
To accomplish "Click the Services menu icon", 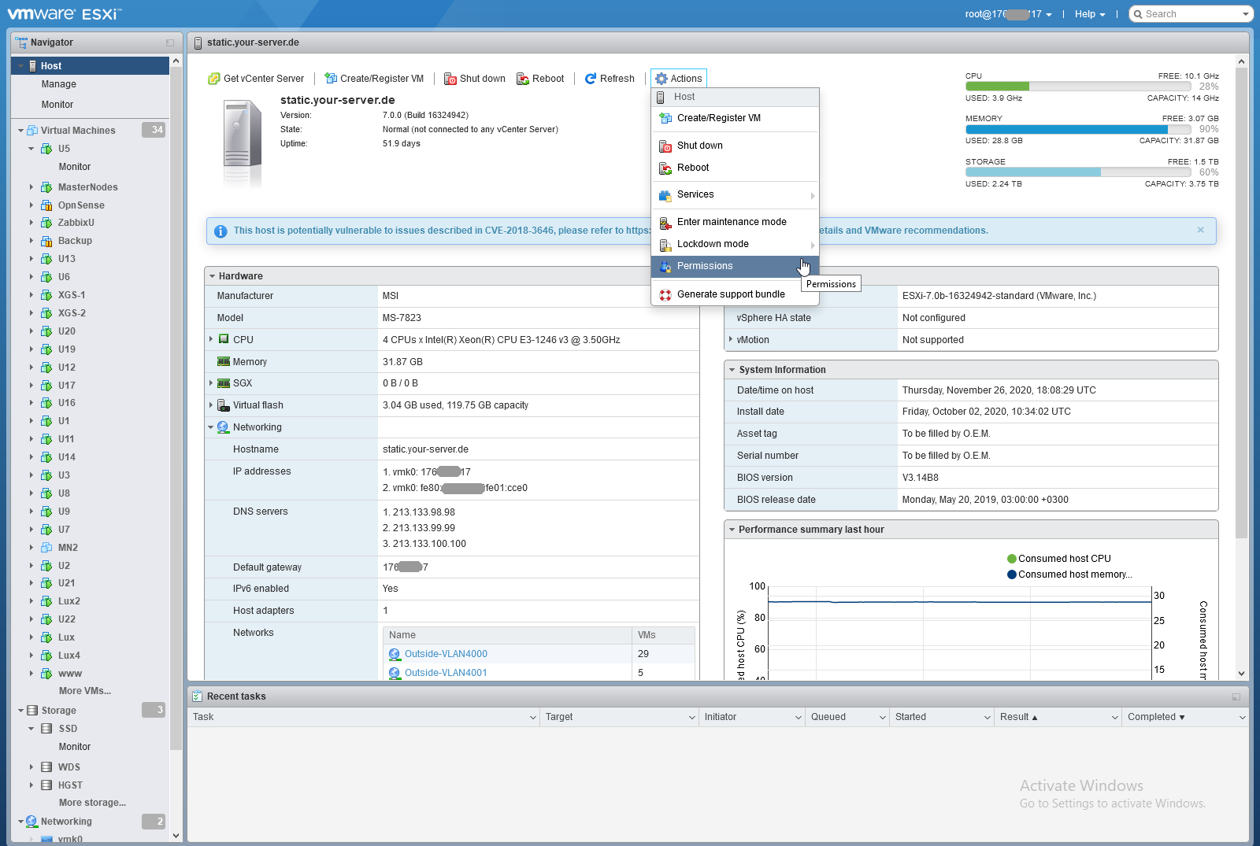I will [x=665, y=195].
